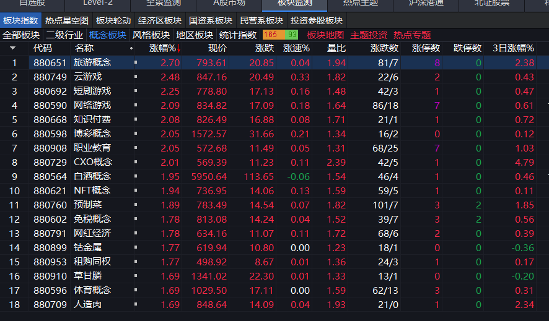Click the small marker beside 免税概念

coord(136,219)
